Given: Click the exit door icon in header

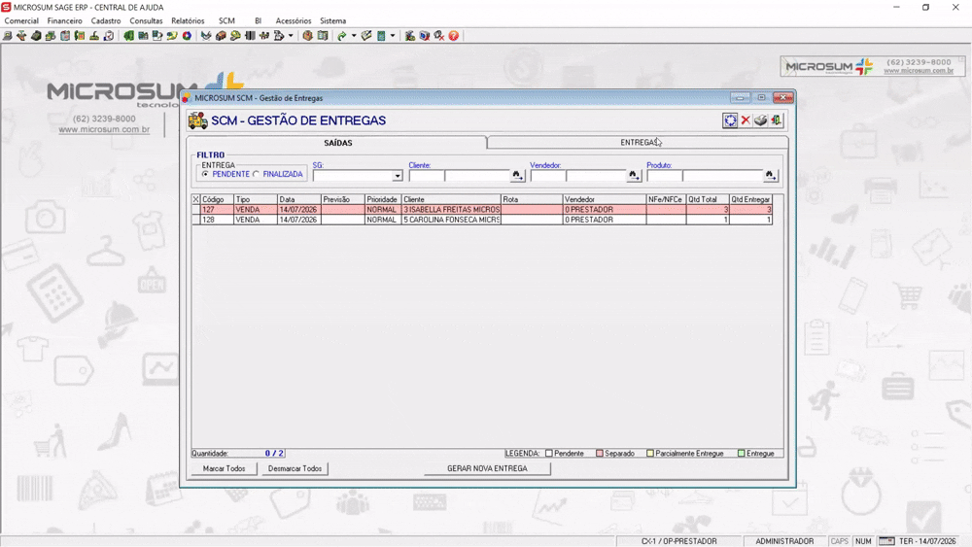Looking at the screenshot, I should [x=776, y=120].
